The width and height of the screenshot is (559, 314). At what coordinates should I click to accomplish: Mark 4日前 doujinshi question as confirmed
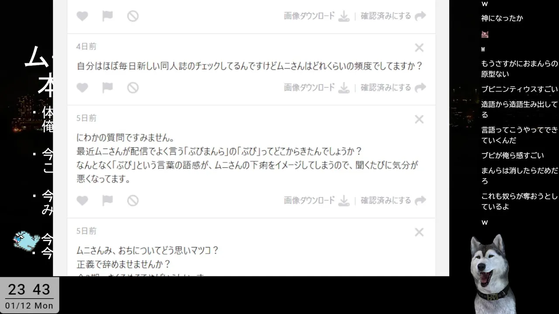(393, 88)
